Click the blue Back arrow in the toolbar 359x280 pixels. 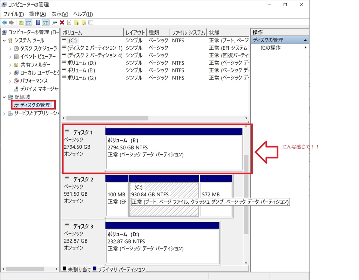pyautogui.click(x=4, y=23)
